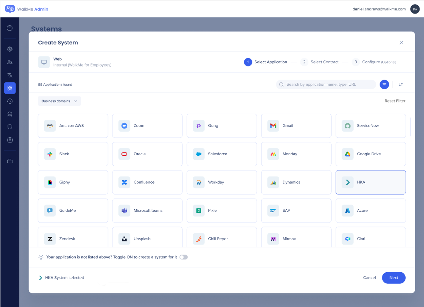Go to step 3 Configure
Screen dimensions: 424x307
[374, 62]
